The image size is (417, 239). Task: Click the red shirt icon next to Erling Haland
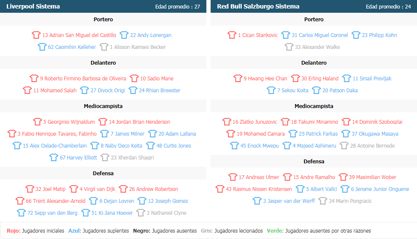click(x=295, y=78)
